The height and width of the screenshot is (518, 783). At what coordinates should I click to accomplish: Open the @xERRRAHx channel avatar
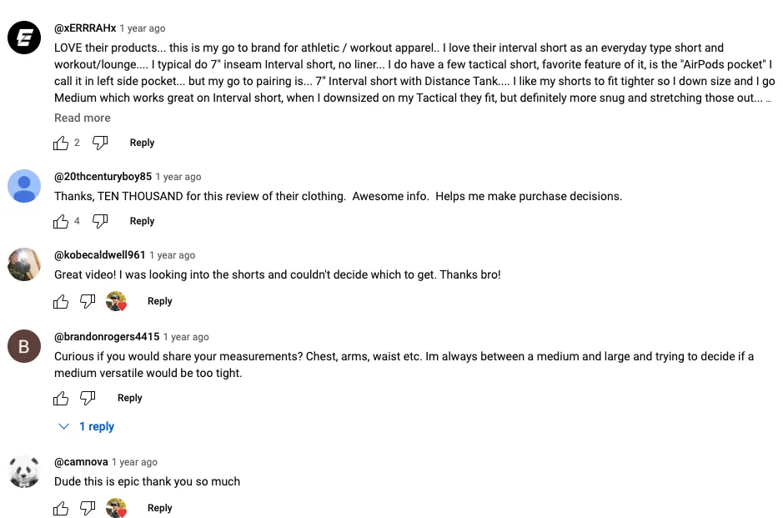point(24,38)
